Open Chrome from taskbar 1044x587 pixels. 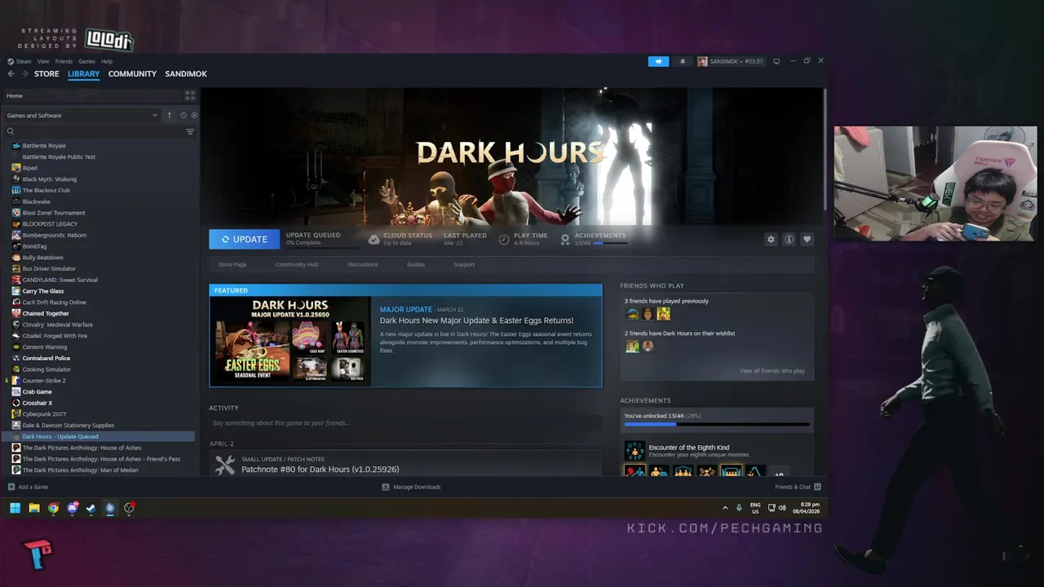coord(53,508)
